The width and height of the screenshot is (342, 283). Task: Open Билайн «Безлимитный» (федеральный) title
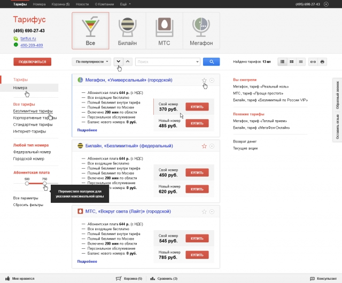129,146
